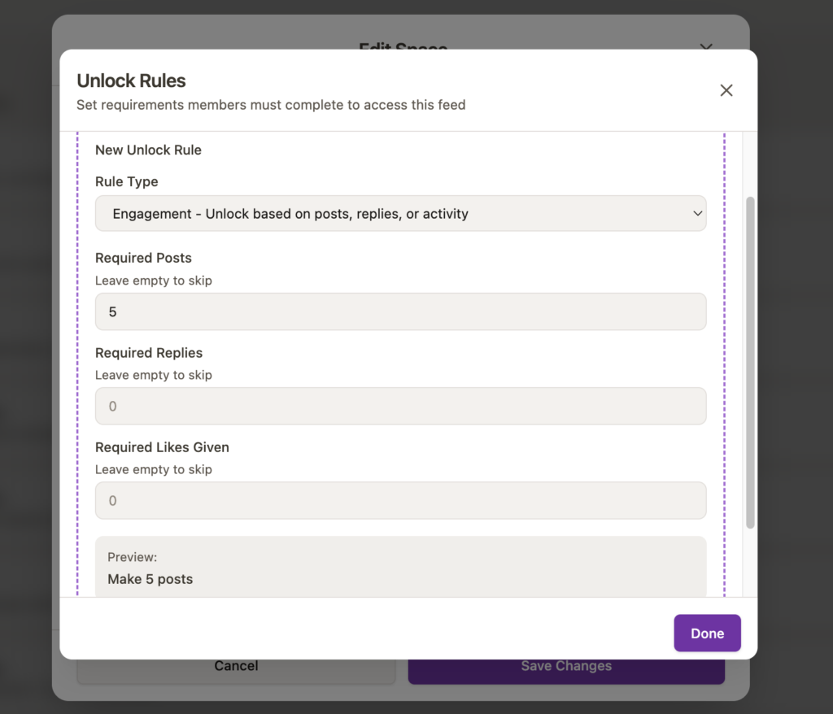Click the New Unlock Rule label
The width and height of the screenshot is (833, 714).
[x=148, y=150]
